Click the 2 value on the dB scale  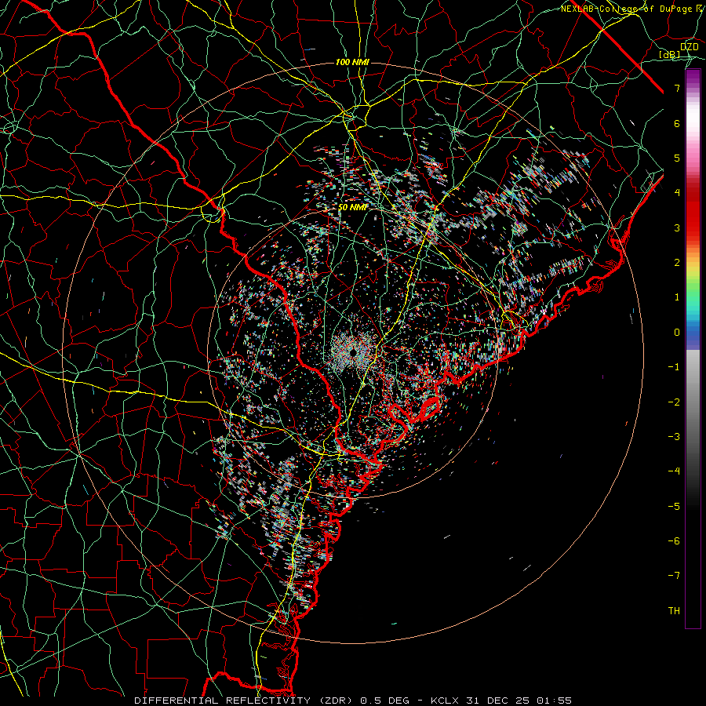pyautogui.click(x=677, y=263)
